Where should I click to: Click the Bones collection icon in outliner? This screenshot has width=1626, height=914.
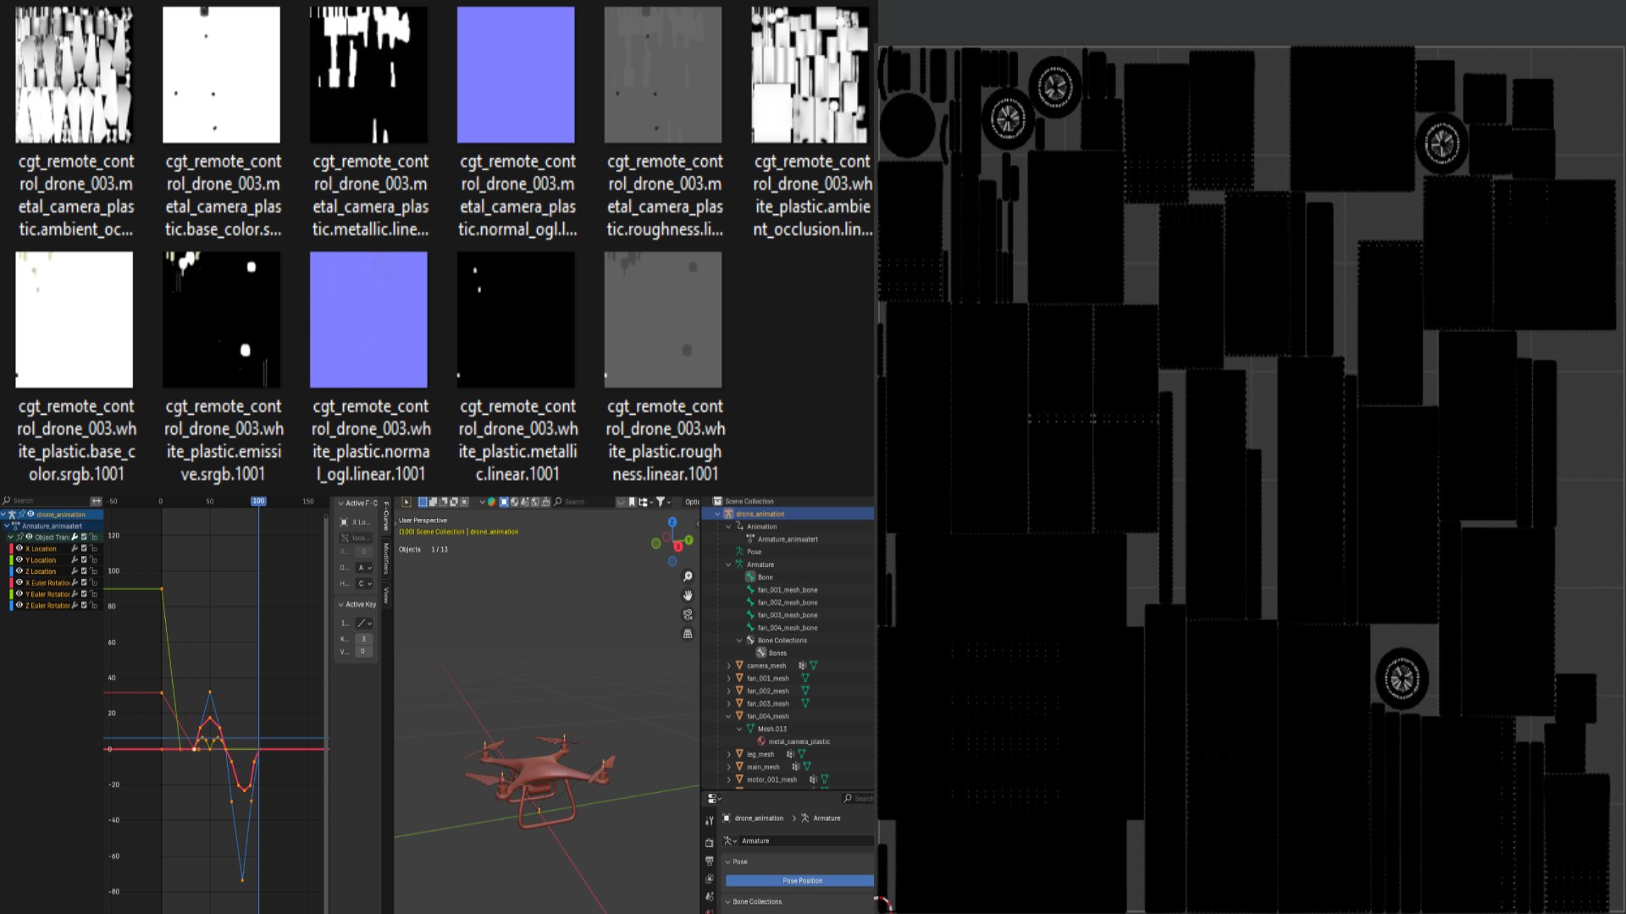coord(761,652)
